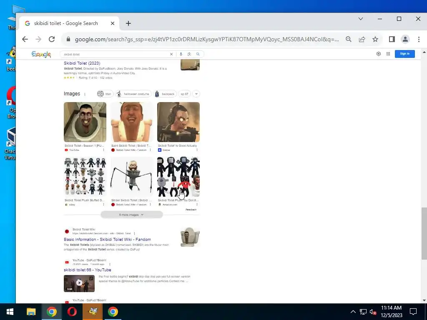Screen dimensions: 427x320
Task: Start voice search with microphone icon
Action: pyautogui.click(x=181, y=54)
